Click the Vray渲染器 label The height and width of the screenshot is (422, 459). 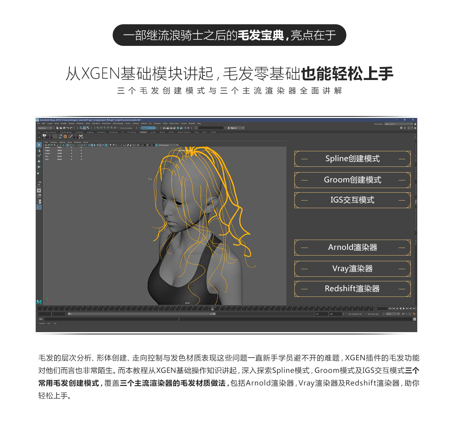352,268
